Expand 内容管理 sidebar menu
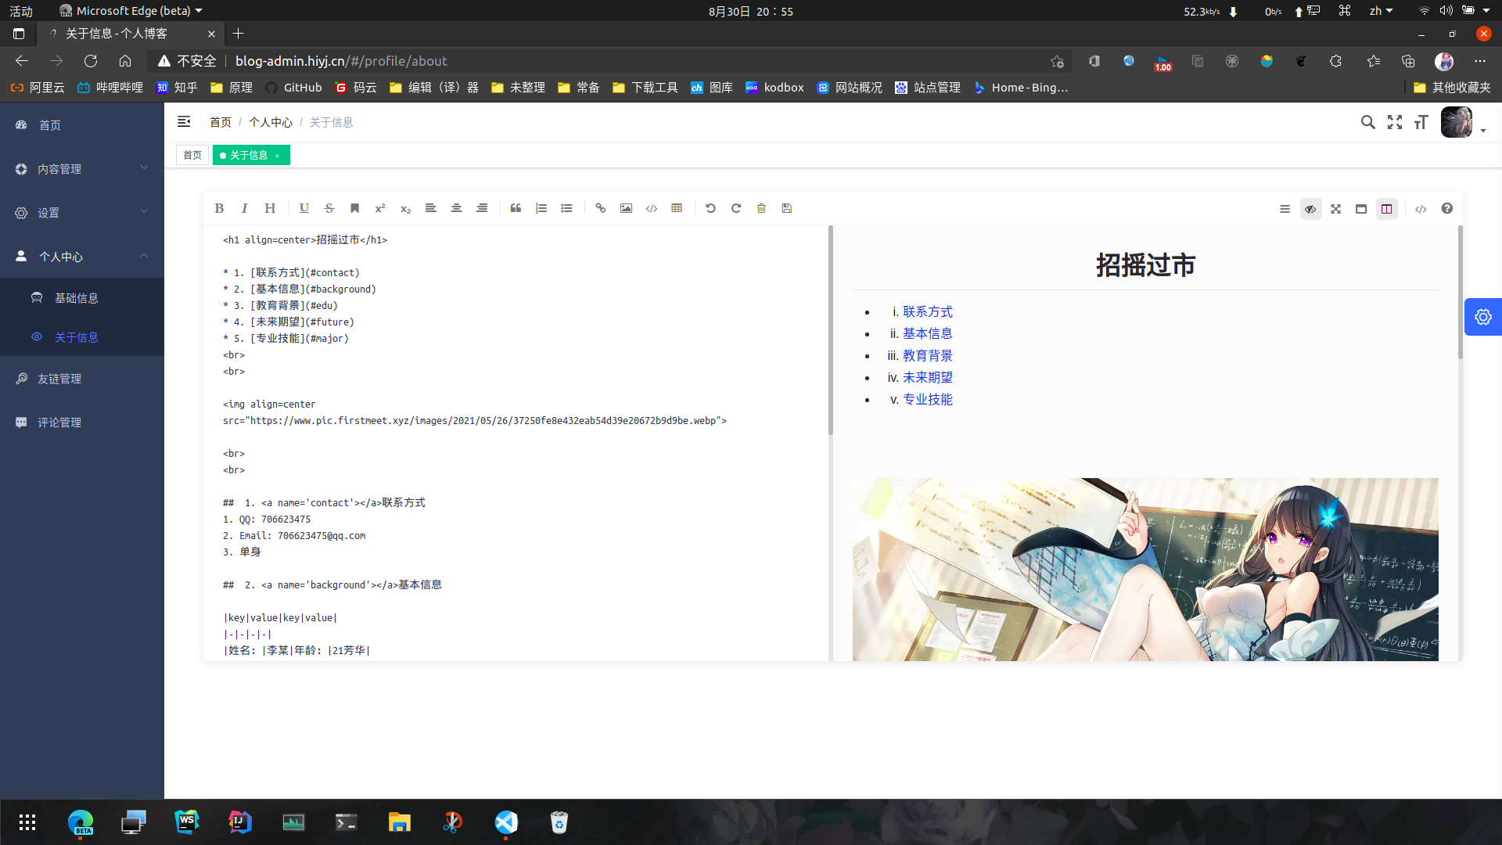This screenshot has height=845, width=1502. (82, 169)
